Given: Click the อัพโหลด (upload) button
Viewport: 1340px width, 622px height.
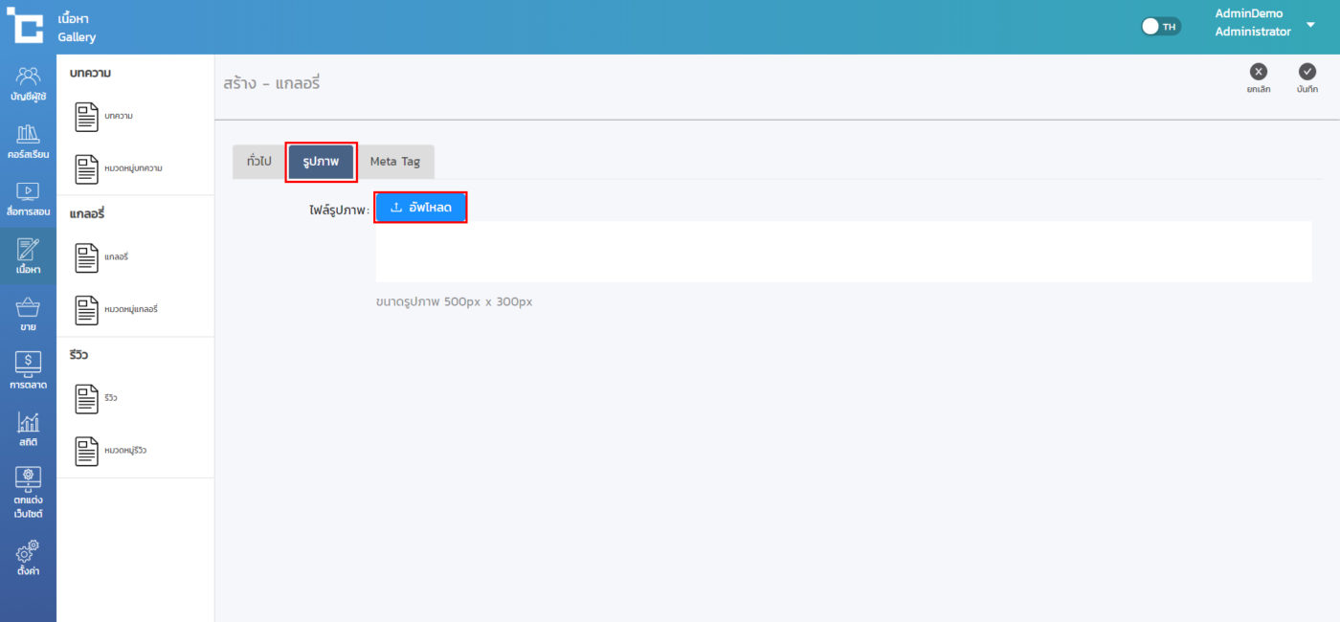Looking at the screenshot, I should (421, 208).
